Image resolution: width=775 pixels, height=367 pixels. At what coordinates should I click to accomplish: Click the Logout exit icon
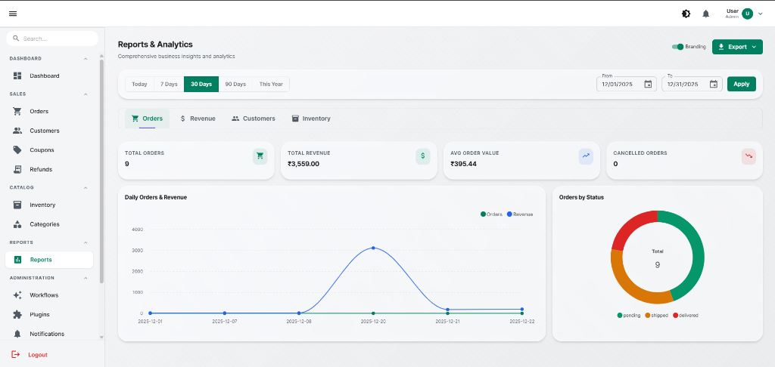click(x=16, y=354)
